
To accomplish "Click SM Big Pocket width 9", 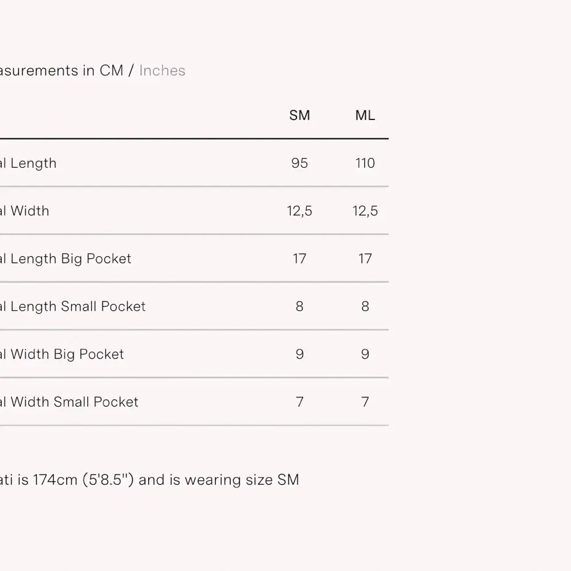I will tap(299, 354).
